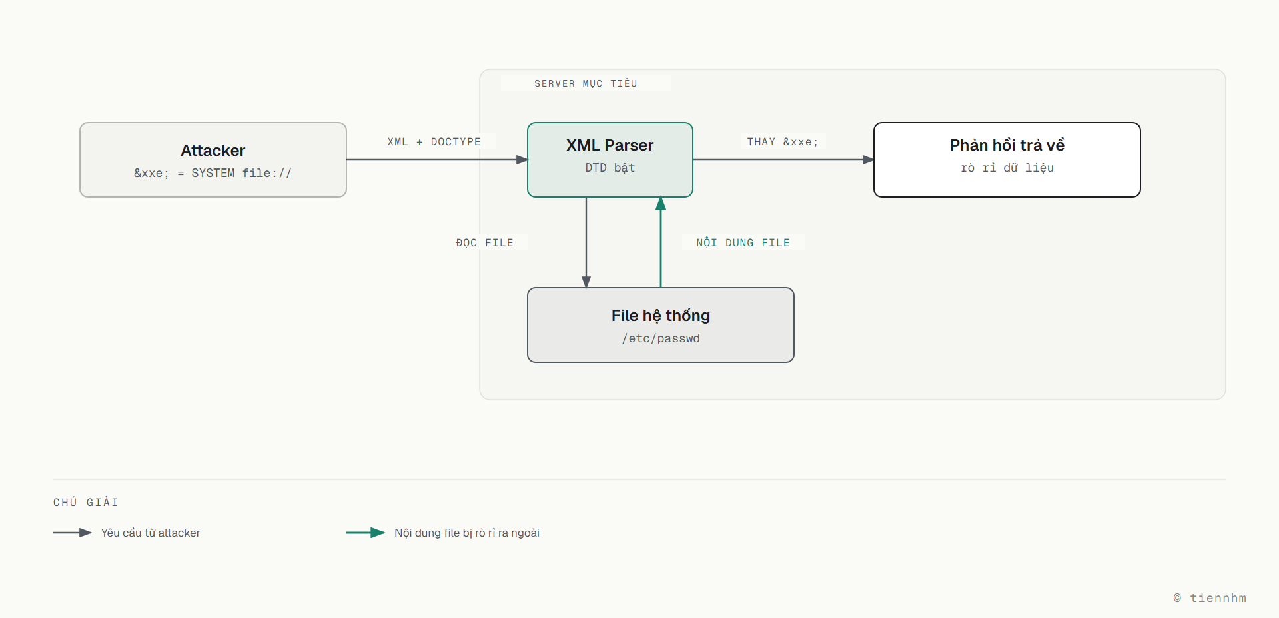Click the '© tiennhm' credit text
Viewport: 1279px width, 618px height.
coord(1210,598)
